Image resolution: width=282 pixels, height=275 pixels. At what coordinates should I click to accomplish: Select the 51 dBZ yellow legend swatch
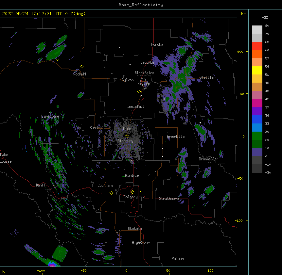coord(257,70)
